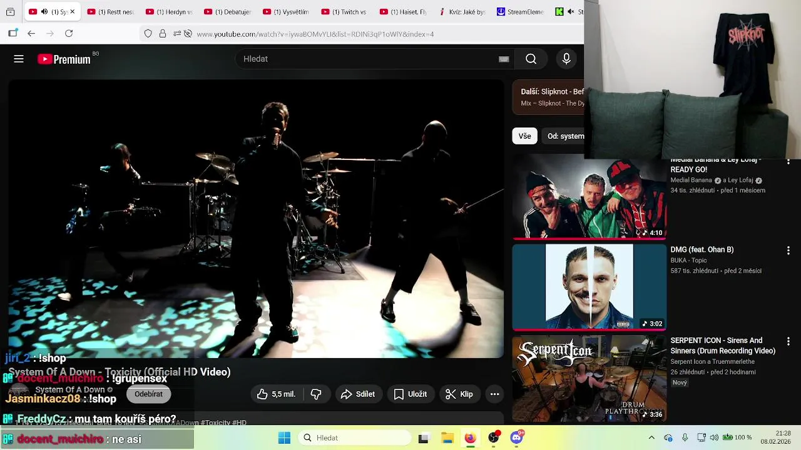Image resolution: width=801 pixels, height=450 pixels.
Task: Unmute the muted 'K' tab audio icon
Action: (570, 12)
